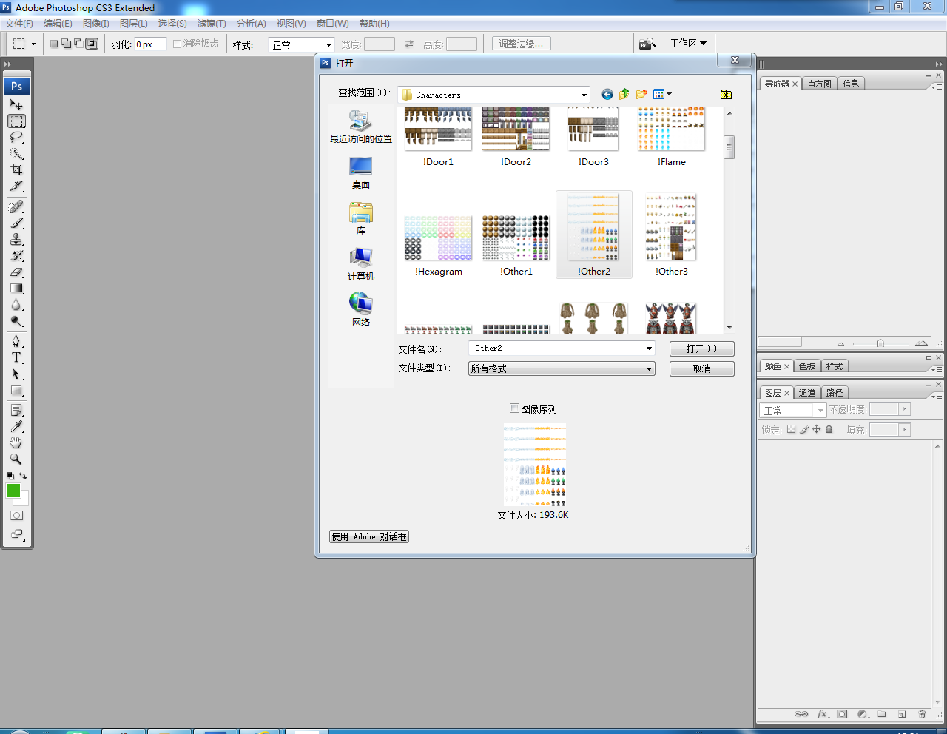Toggle lock position in Layers panel
This screenshot has height=734, width=947.
pyautogui.click(x=817, y=429)
